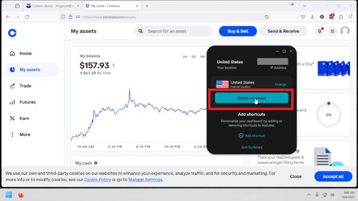Open the notifications bell
This screenshot has width=358, height=201.
pyautogui.click(x=320, y=31)
